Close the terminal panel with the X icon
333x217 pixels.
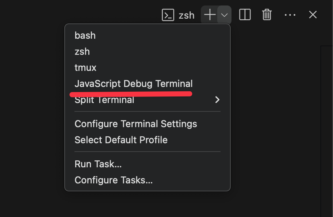pyautogui.click(x=313, y=15)
